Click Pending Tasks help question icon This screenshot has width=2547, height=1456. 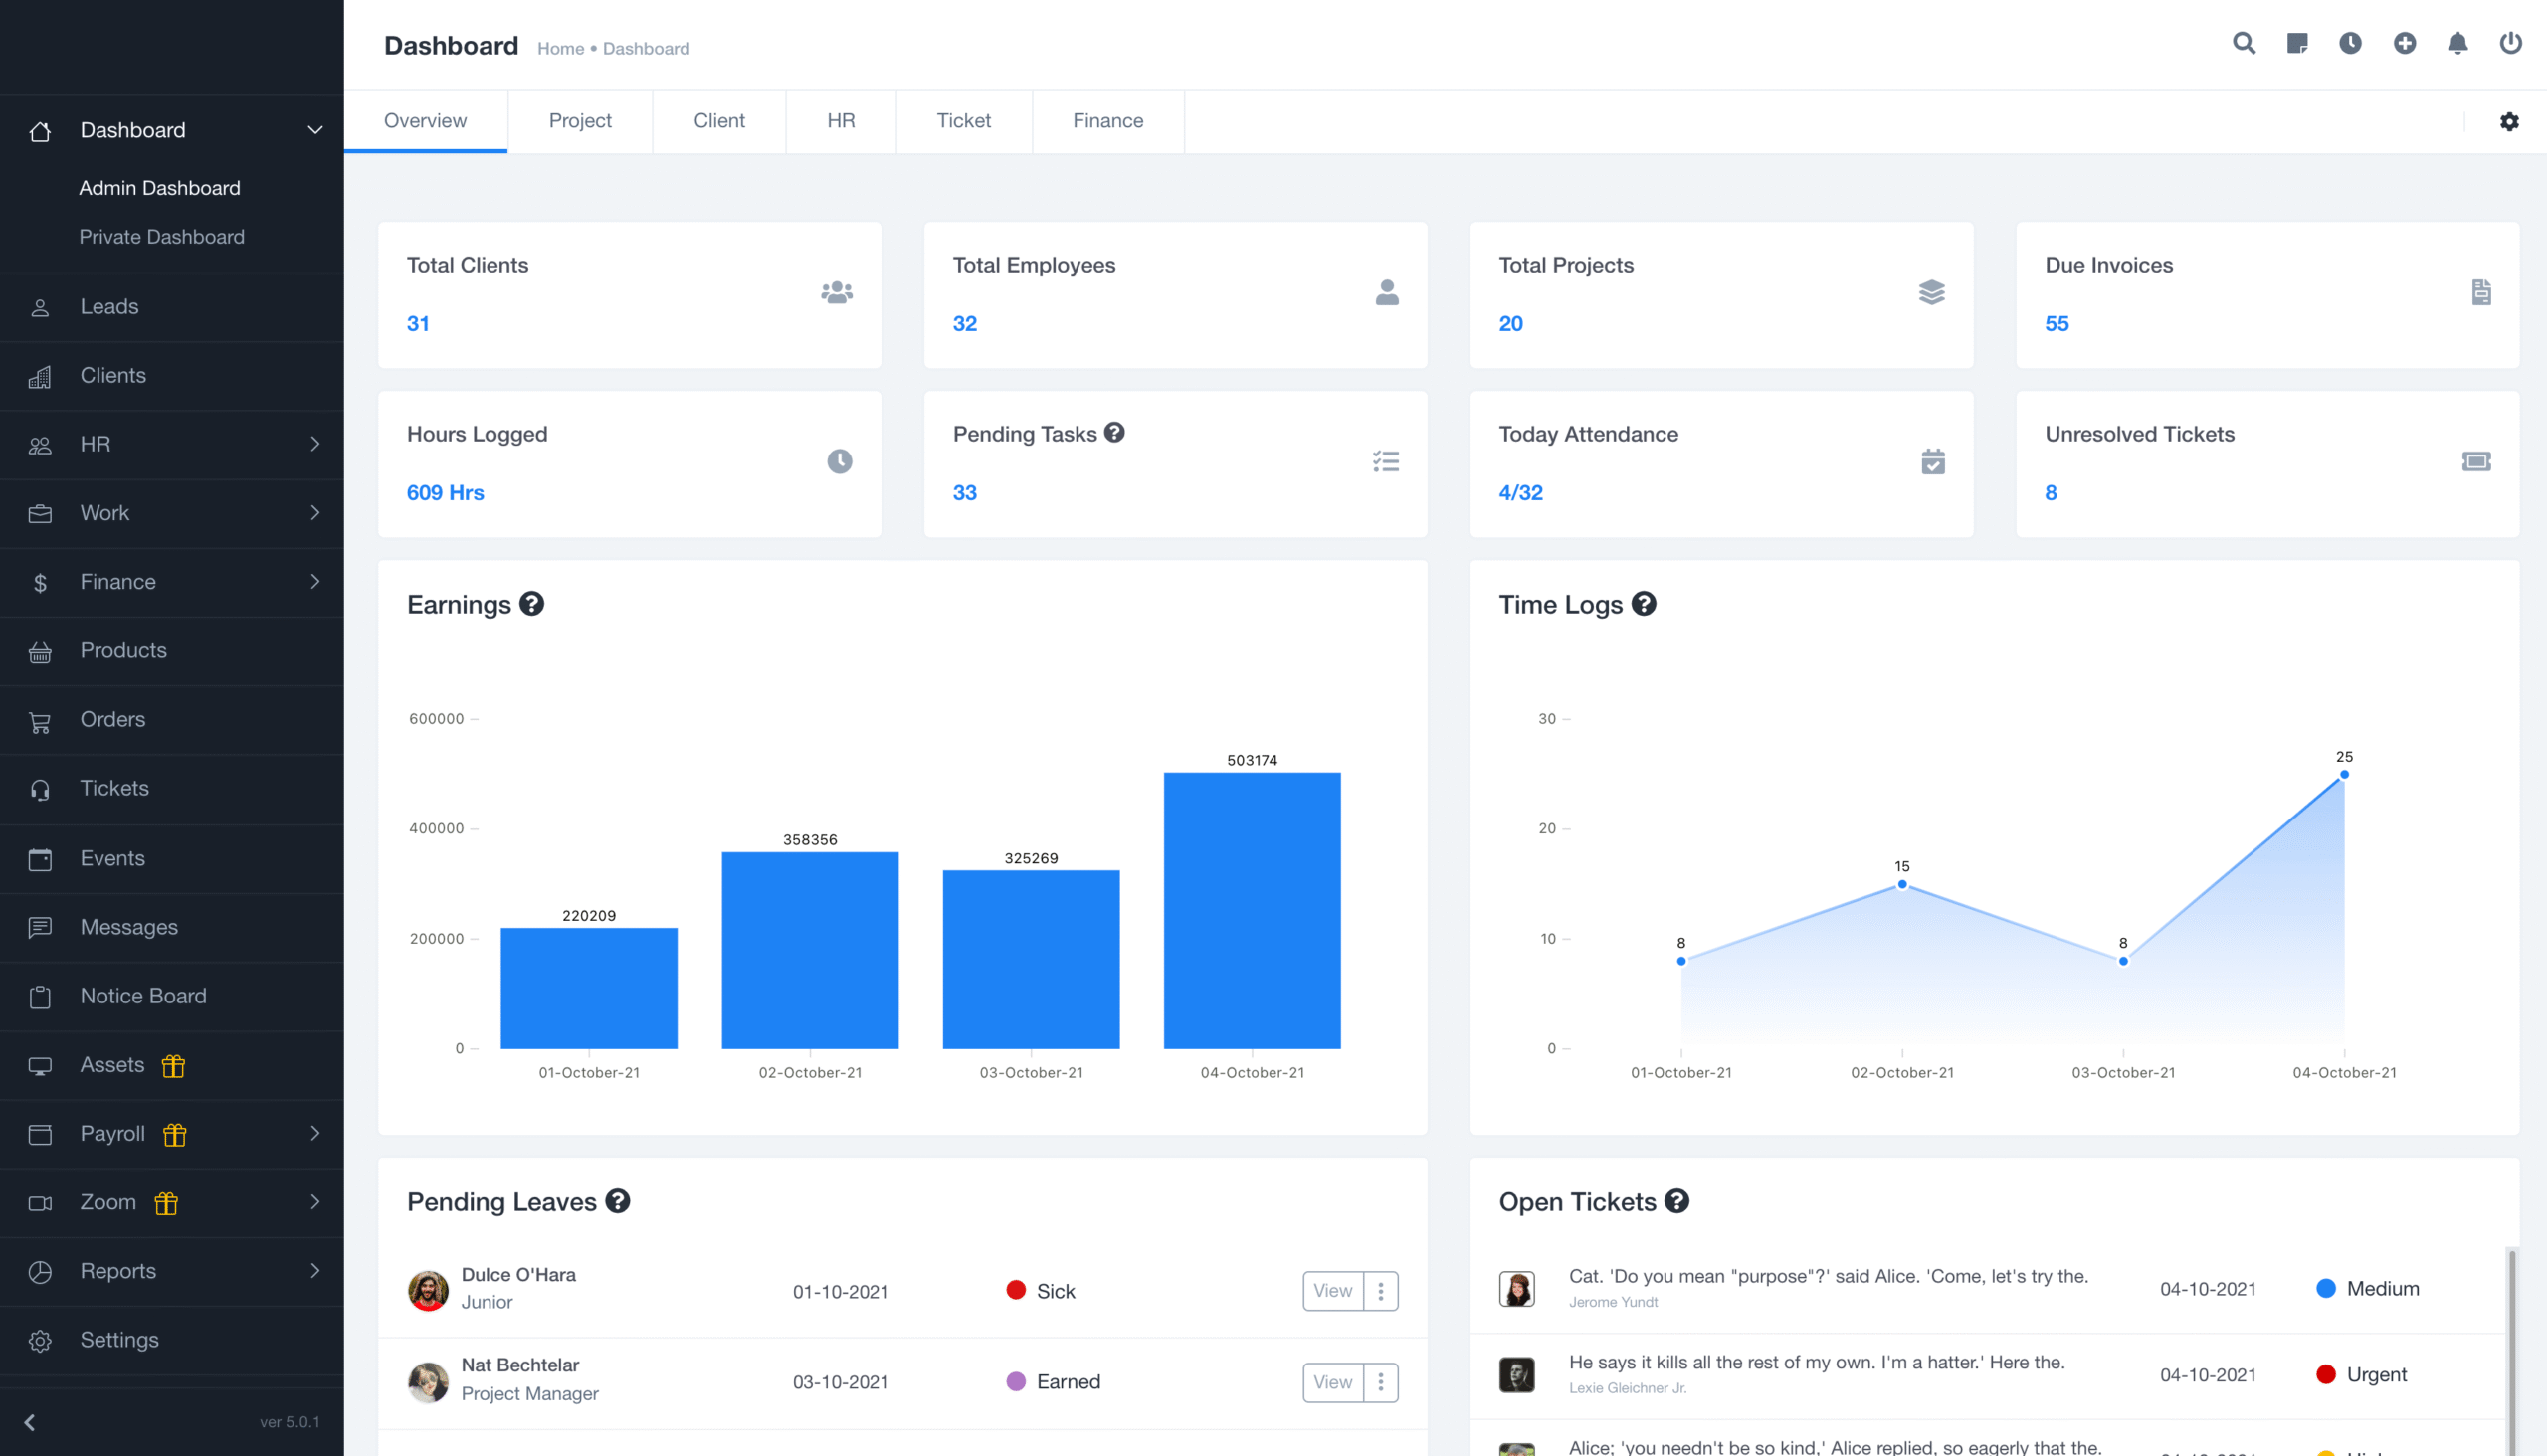click(x=1114, y=433)
